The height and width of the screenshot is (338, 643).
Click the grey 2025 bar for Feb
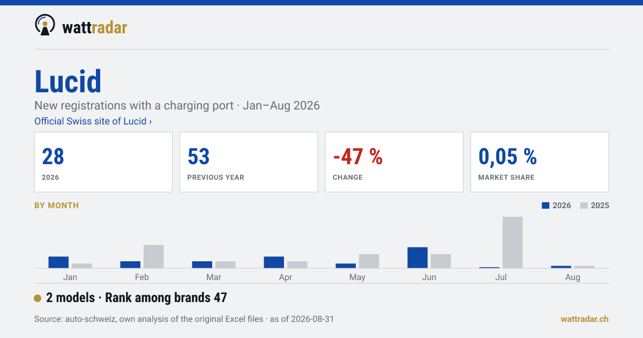154,256
